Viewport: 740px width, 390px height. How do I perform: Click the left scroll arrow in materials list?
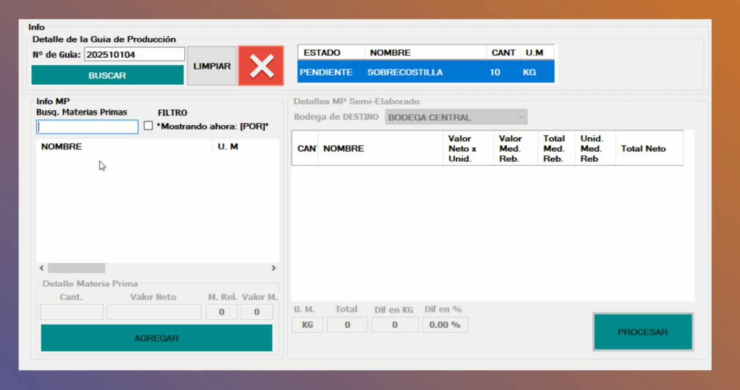[42, 268]
